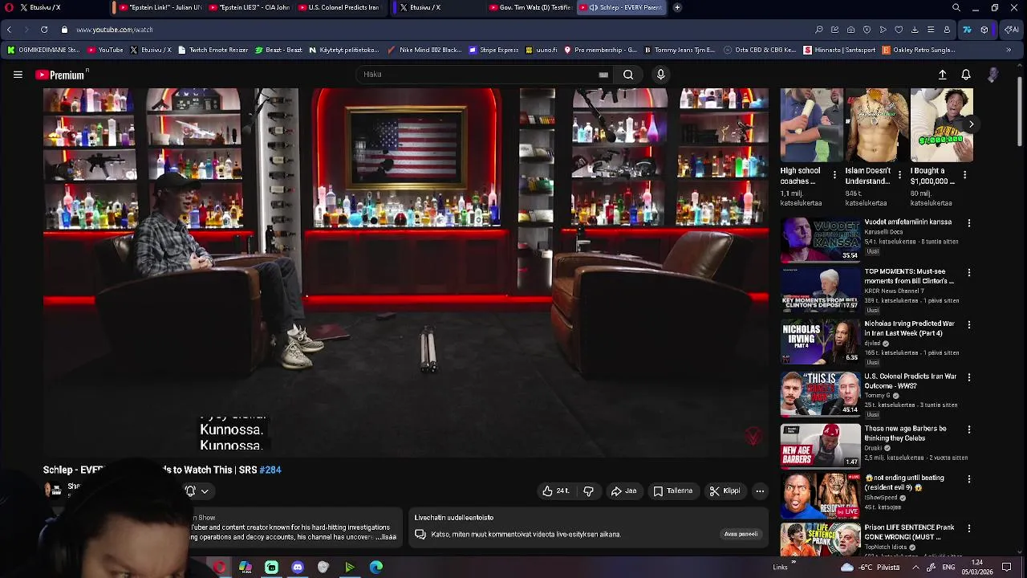Open the #284 hashtag link in title
The width and height of the screenshot is (1027, 578).
click(x=270, y=470)
